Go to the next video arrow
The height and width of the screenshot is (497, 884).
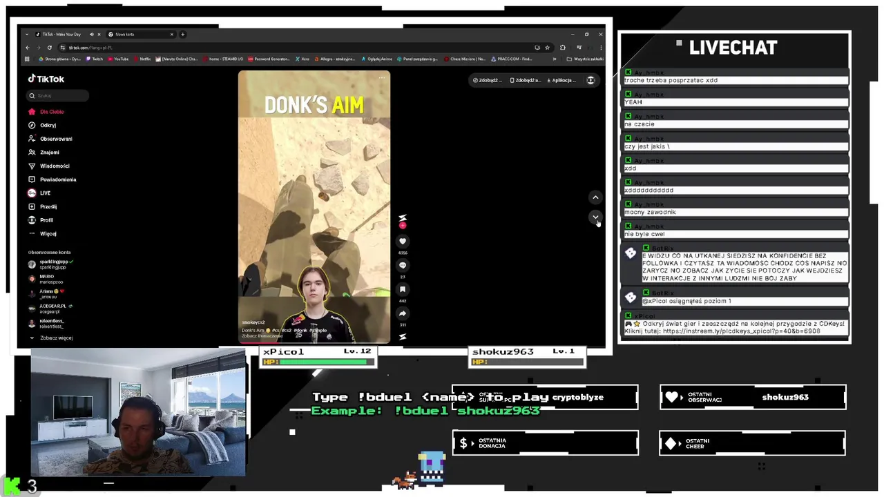(595, 217)
